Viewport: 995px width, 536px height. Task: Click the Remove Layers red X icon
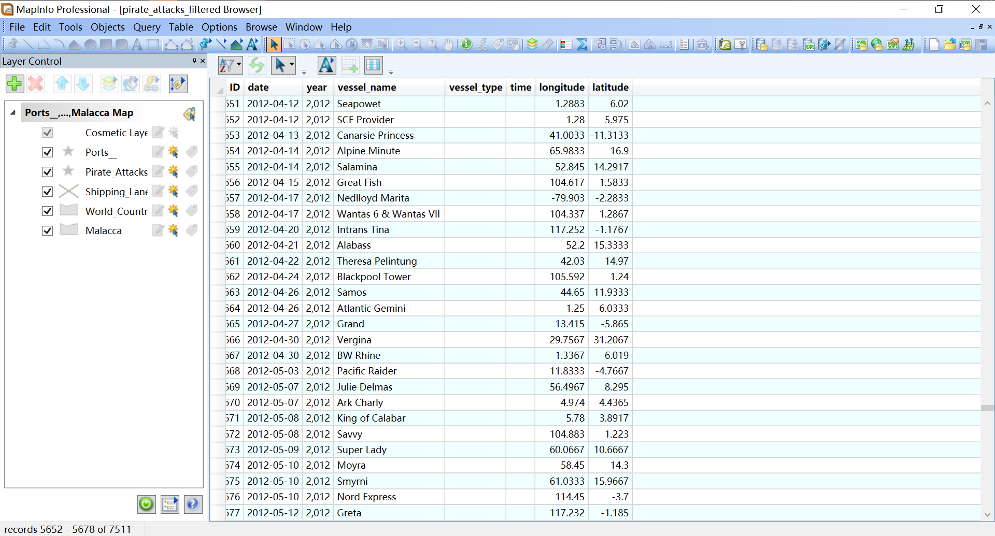36,83
